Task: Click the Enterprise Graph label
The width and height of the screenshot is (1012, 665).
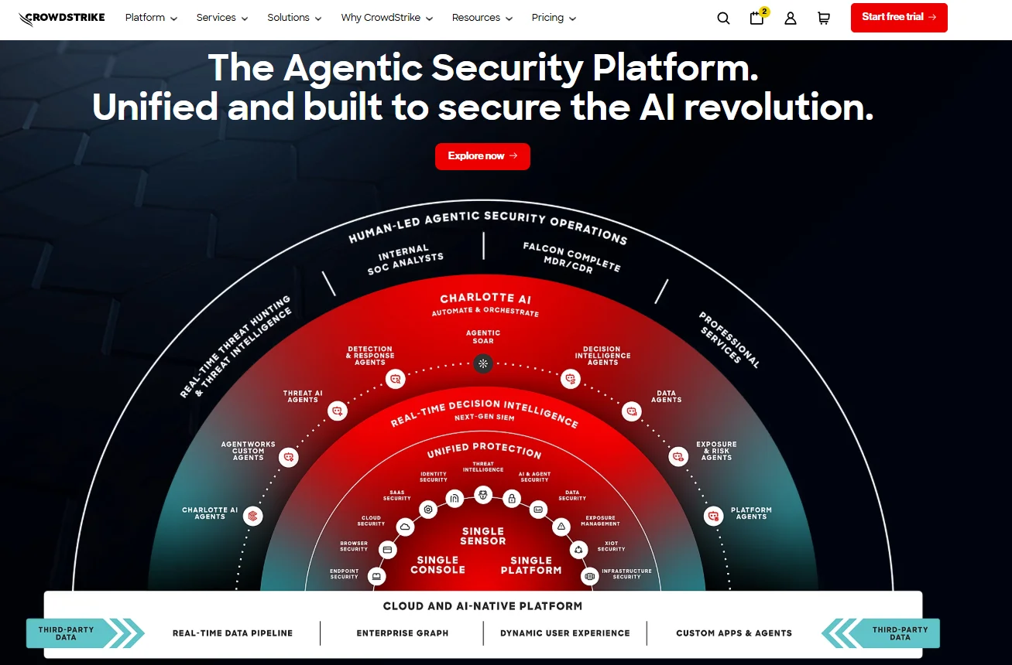Action: 403,633
